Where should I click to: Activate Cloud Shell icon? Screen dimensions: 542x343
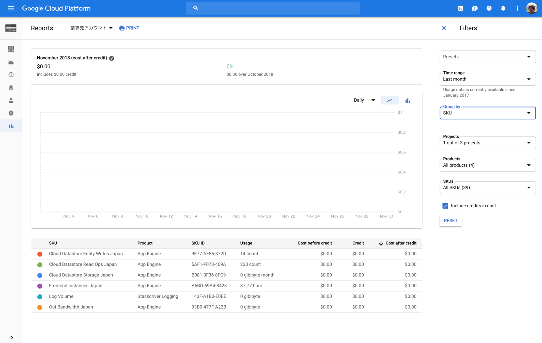tap(460, 8)
